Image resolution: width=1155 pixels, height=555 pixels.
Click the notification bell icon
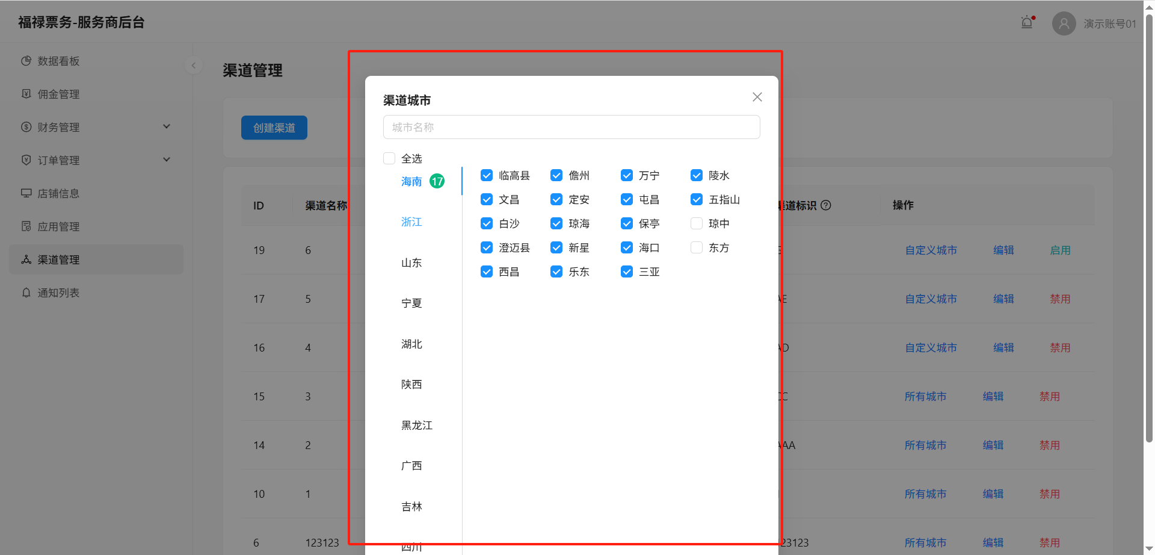click(1027, 23)
